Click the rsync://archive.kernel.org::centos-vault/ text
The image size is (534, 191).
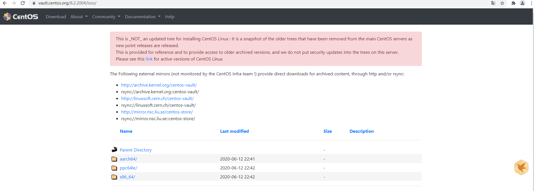[160, 92]
